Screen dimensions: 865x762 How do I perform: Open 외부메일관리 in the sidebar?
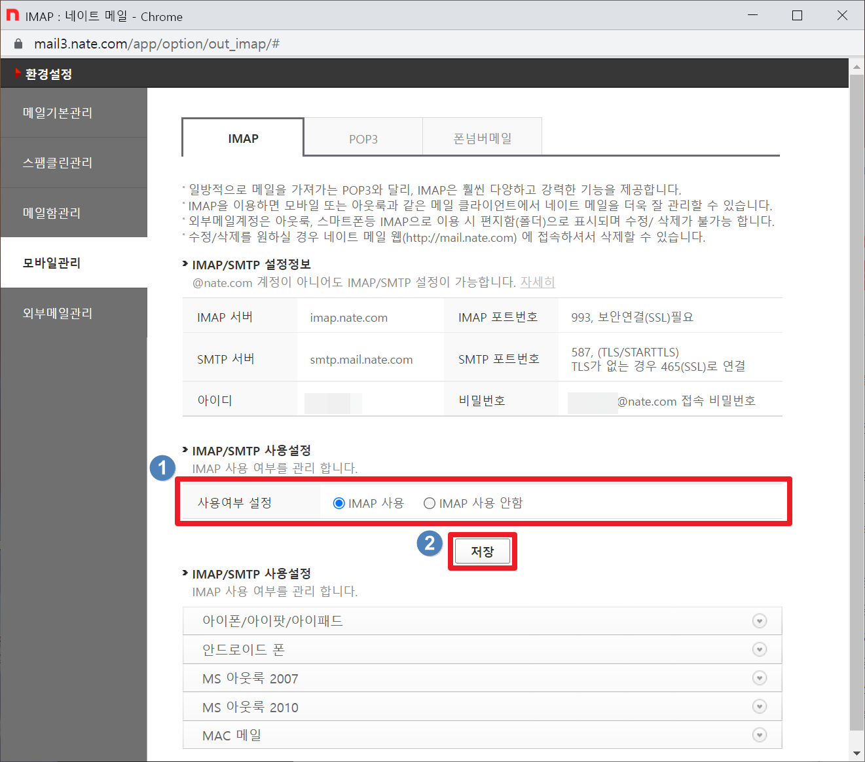(74, 313)
